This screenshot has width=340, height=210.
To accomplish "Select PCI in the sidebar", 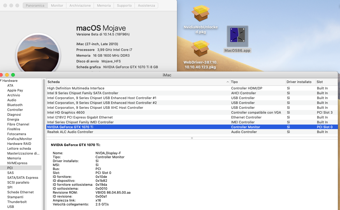I will coord(21,168).
